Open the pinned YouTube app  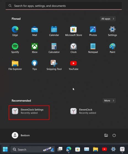pos(73,65)
